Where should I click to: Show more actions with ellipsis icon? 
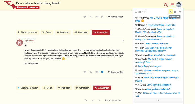(x=99, y=100)
